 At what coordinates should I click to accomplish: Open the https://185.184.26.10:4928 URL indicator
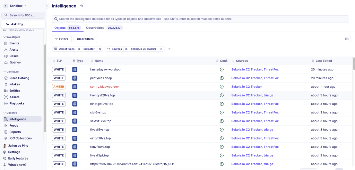coord(132,164)
